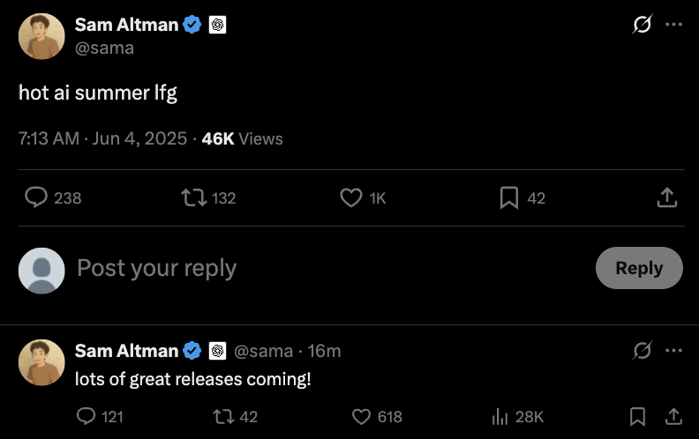Click the reply icon on the main post

point(35,197)
